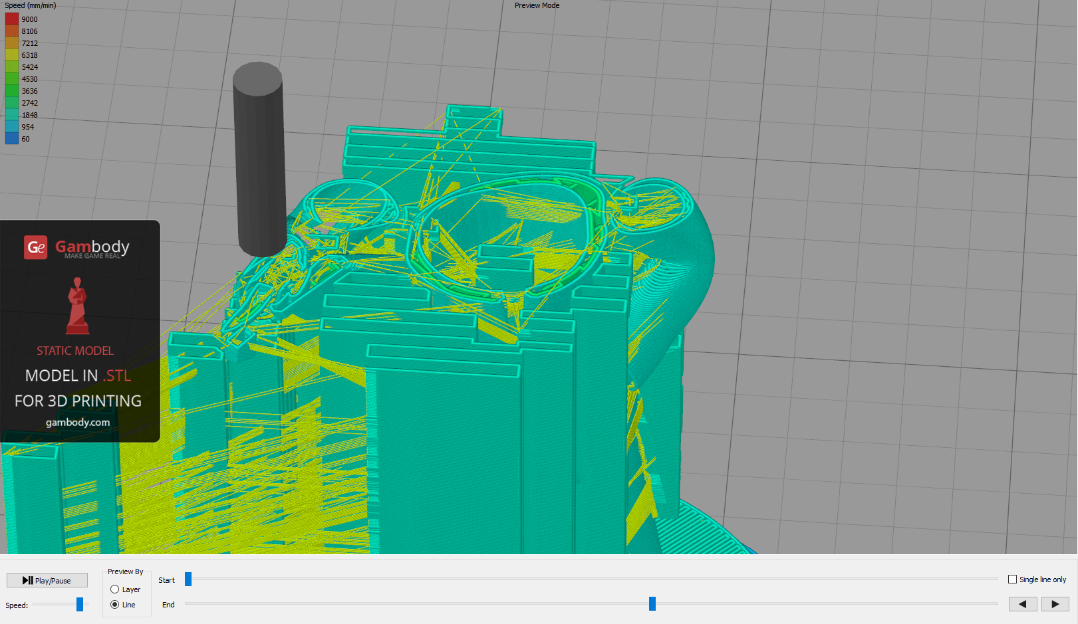Click the dark gray nozzle cylinder
This screenshot has height=624, width=1078.
pos(259,159)
